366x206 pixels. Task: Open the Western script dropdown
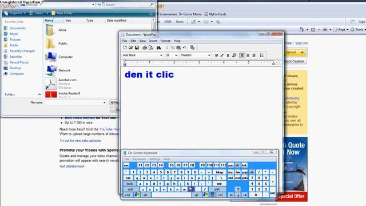(209, 56)
